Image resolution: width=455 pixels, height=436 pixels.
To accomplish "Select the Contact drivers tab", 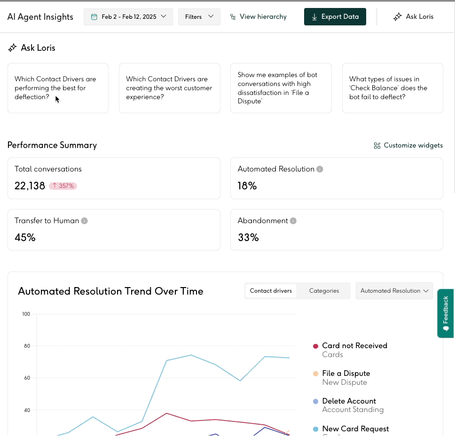I will point(271,291).
